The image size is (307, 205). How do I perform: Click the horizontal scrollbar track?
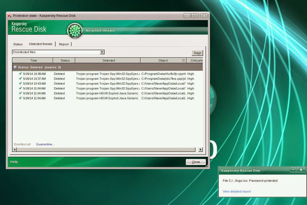[x=106, y=150]
